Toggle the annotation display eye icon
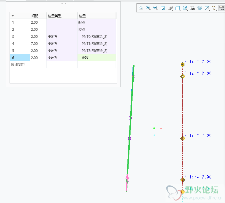Image resolution: width=225 pixels, height=203 pixels. (222, 8)
